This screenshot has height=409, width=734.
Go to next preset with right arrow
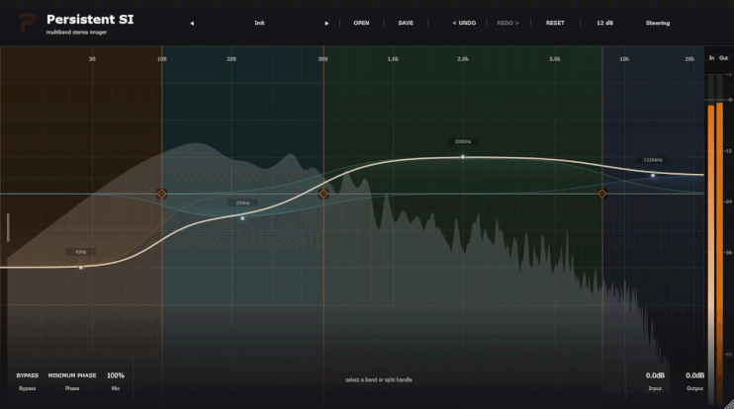tap(326, 24)
